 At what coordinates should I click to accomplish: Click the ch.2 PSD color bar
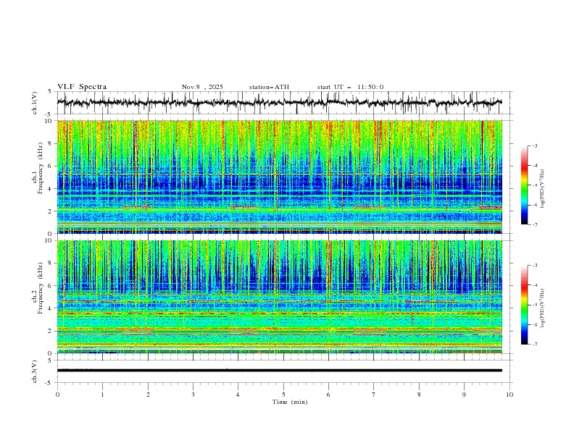[524, 305]
